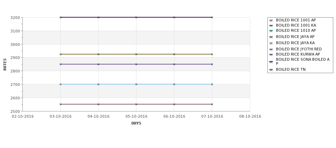Click the 3200 data point on 03-10-2016
Image resolution: width=336 pixels, height=148 pixels.
point(60,17)
